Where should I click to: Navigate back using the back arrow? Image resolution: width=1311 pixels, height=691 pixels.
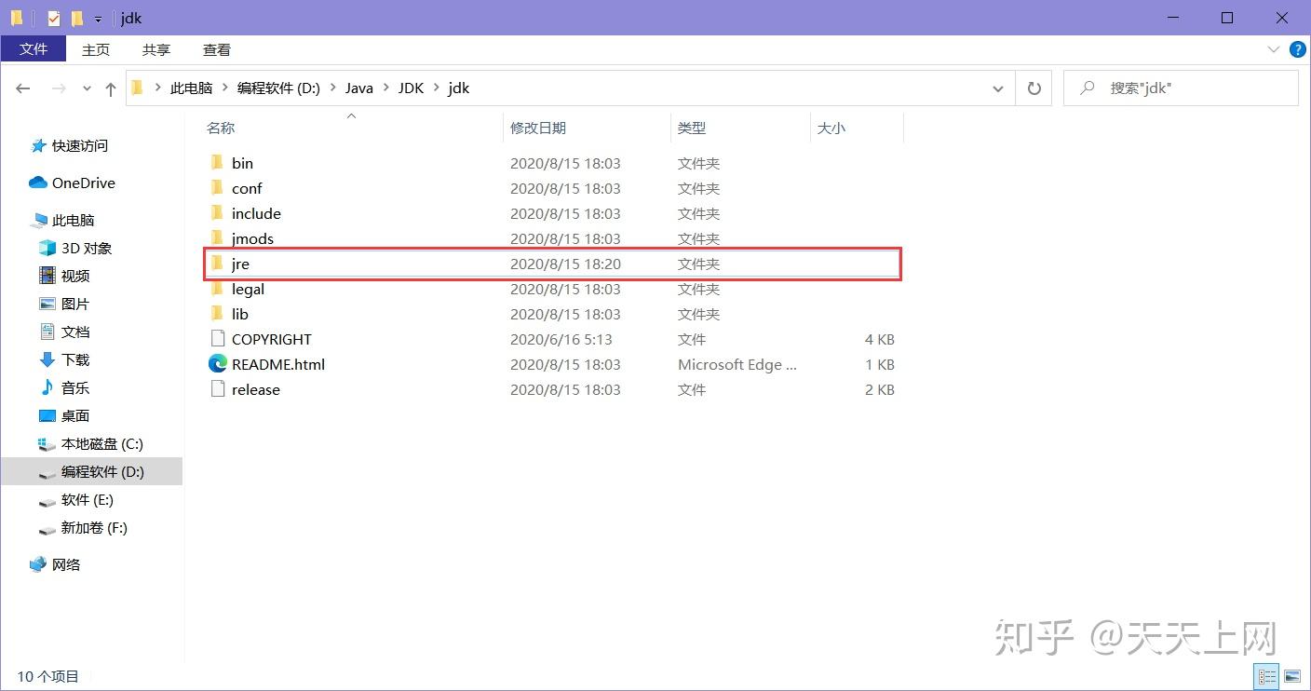[x=23, y=88]
